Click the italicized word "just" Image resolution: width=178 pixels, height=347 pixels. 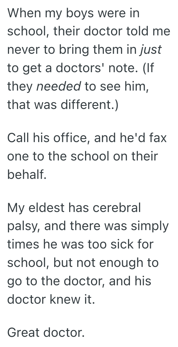(x=151, y=50)
